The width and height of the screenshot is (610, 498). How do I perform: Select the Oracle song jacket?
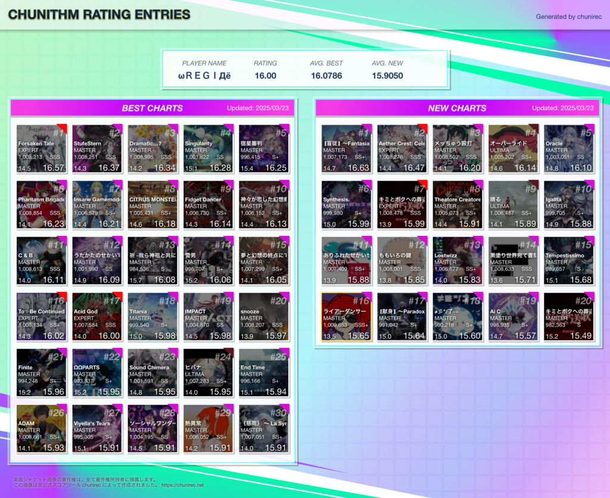568,149
